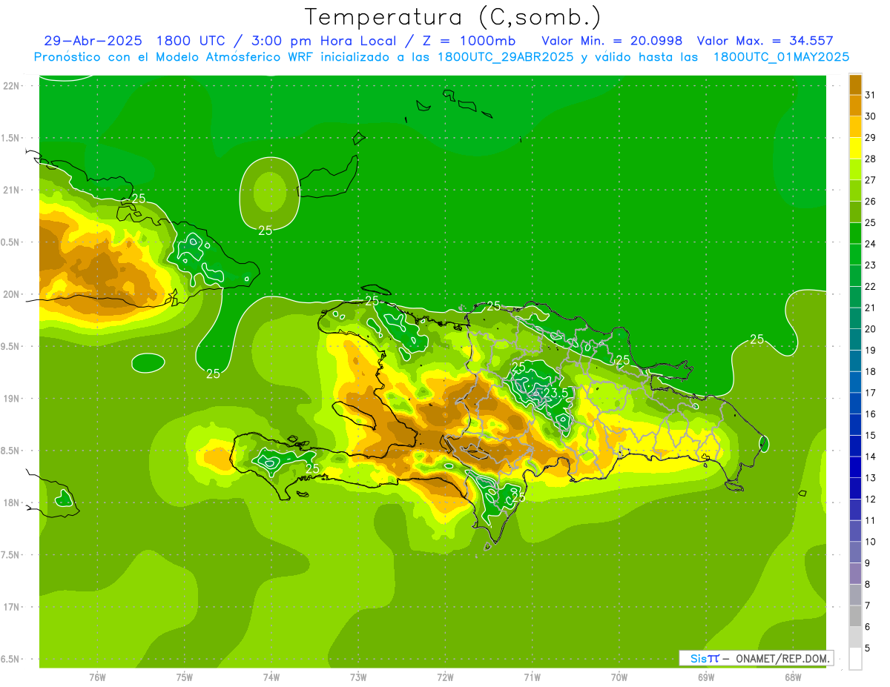Select the date text 29-Abr-2025
890x687 pixels.
tap(92, 41)
